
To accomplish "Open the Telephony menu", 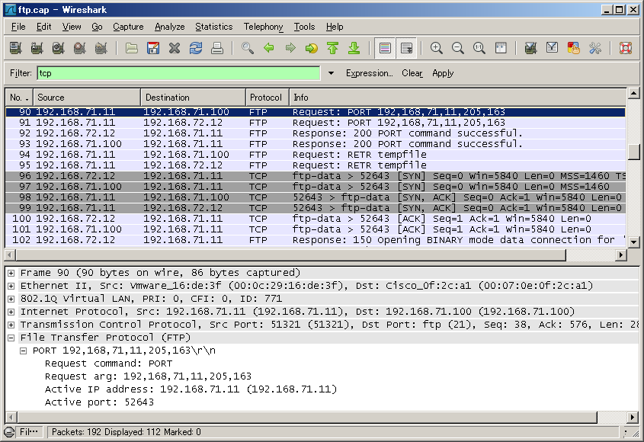I will 263,27.
